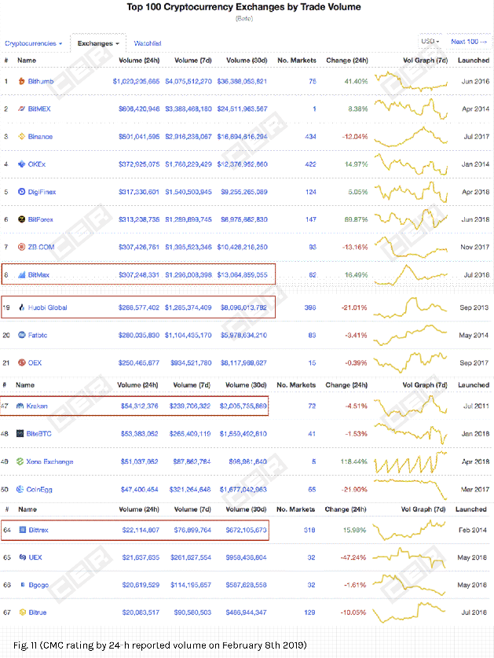
Task: Click the ZB.COM logo icon
Action: pyautogui.click(x=21, y=247)
